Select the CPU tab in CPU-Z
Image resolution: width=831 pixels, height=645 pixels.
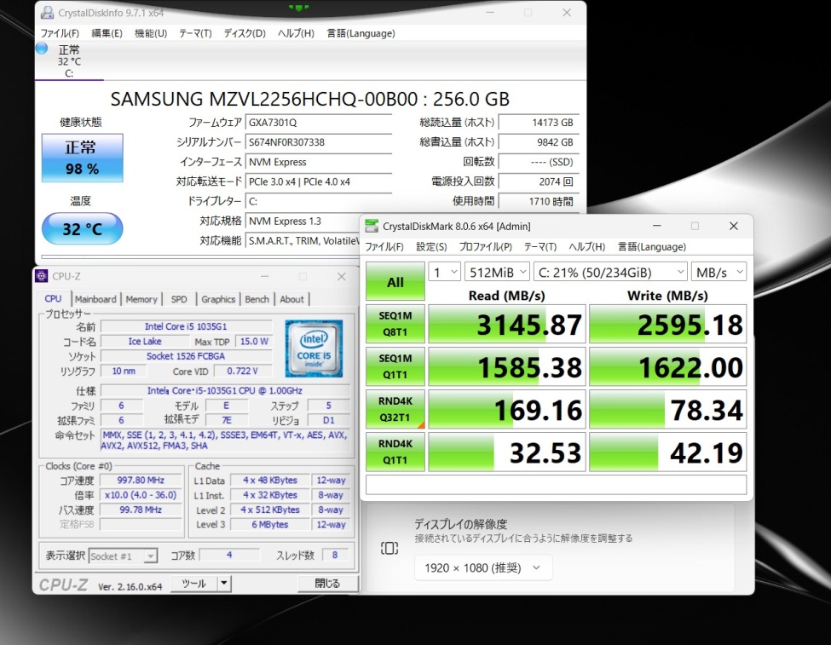point(53,299)
